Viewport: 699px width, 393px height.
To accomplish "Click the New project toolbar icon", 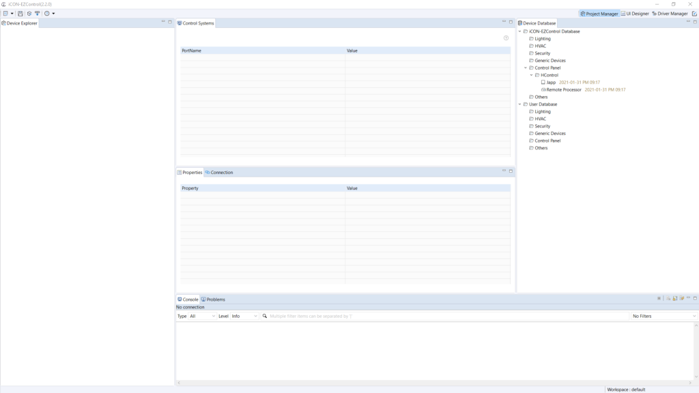I will pyautogui.click(x=5, y=14).
